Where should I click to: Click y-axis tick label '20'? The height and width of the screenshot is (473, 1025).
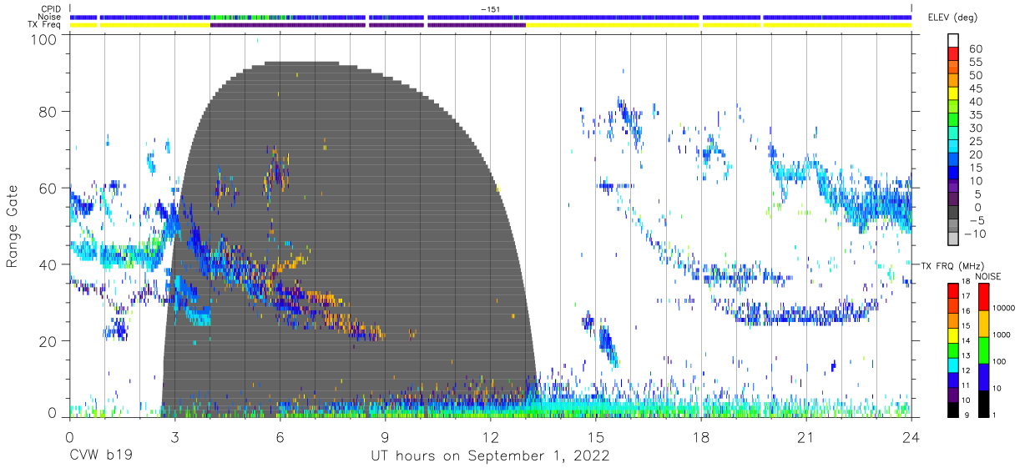point(48,340)
